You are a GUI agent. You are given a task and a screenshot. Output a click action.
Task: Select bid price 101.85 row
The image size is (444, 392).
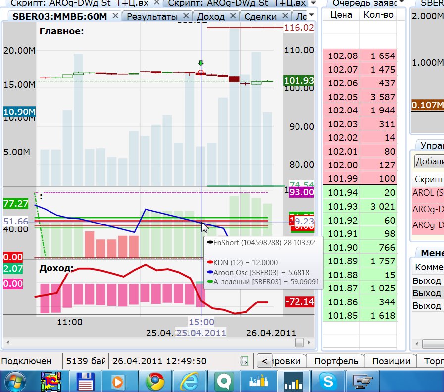(360, 315)
